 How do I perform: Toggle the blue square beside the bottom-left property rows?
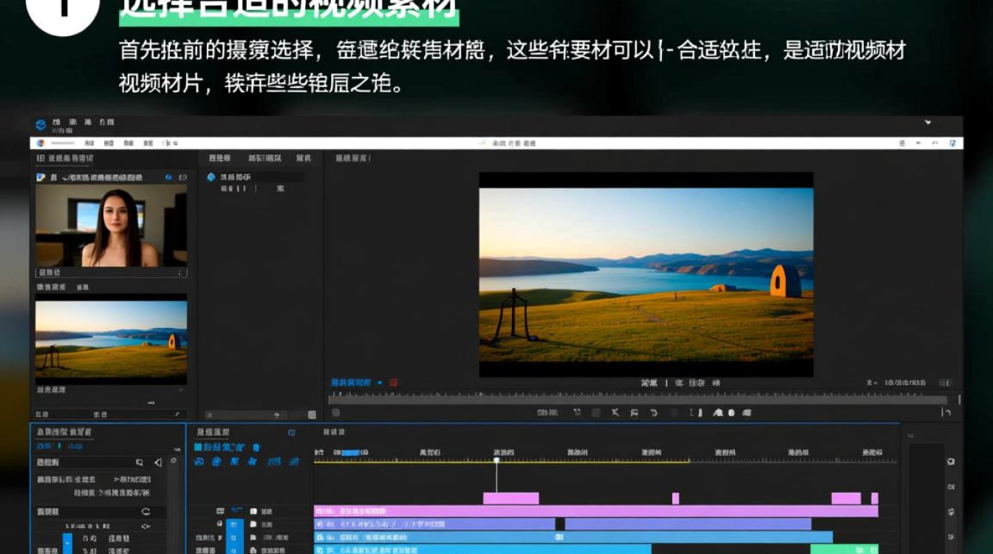(67, 543)
